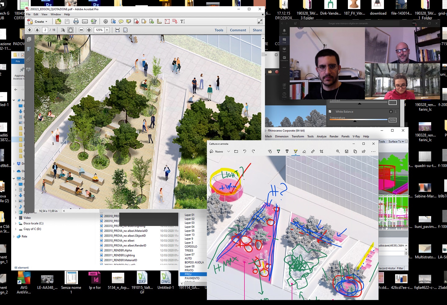Select the eraser tool in Cattura e annota
Viewport: 447px width, 305px height.
click(x=304, y=151)
